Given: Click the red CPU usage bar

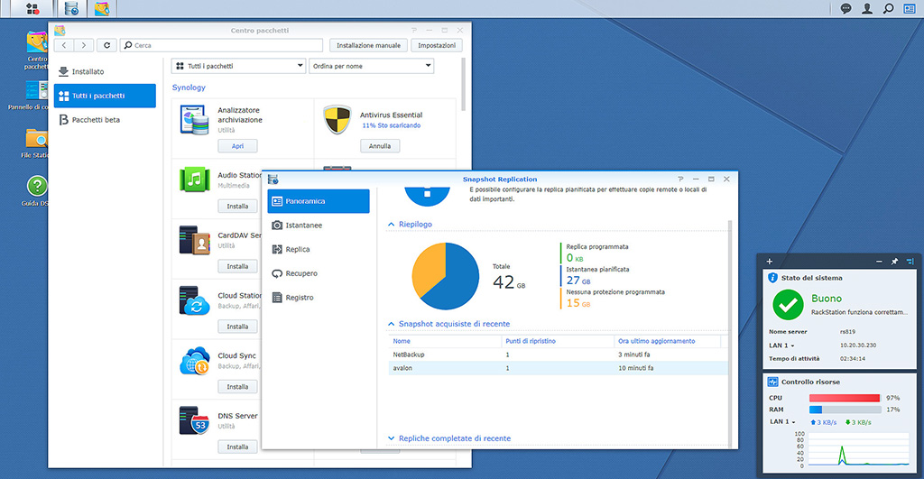Looking at the screenshot, I should point(844,398).
